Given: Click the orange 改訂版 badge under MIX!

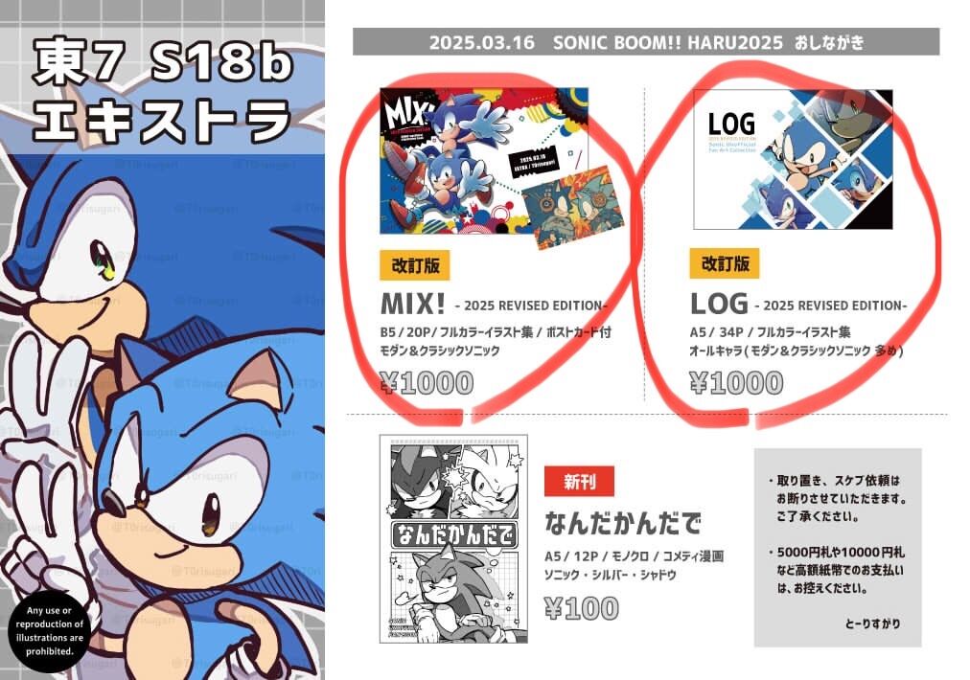Looking at the screenshot, I should [414, 265].
